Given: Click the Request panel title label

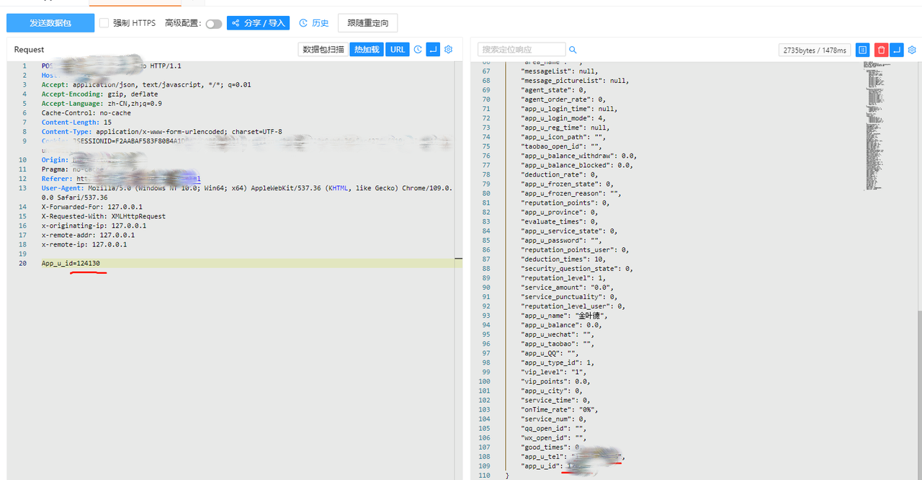Looking at the screenshot, I should pyautogui.click(x=30, y=50).
